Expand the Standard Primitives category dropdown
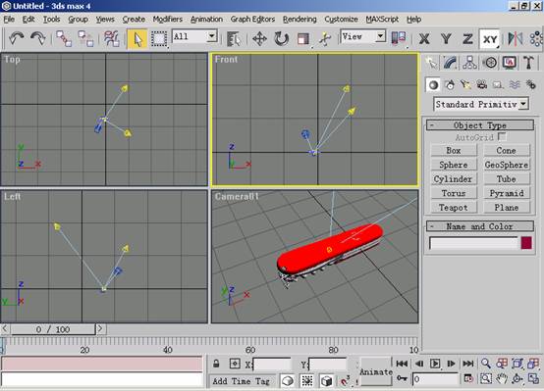This screenshot has width=544, height=391. (x=523, y=104)
